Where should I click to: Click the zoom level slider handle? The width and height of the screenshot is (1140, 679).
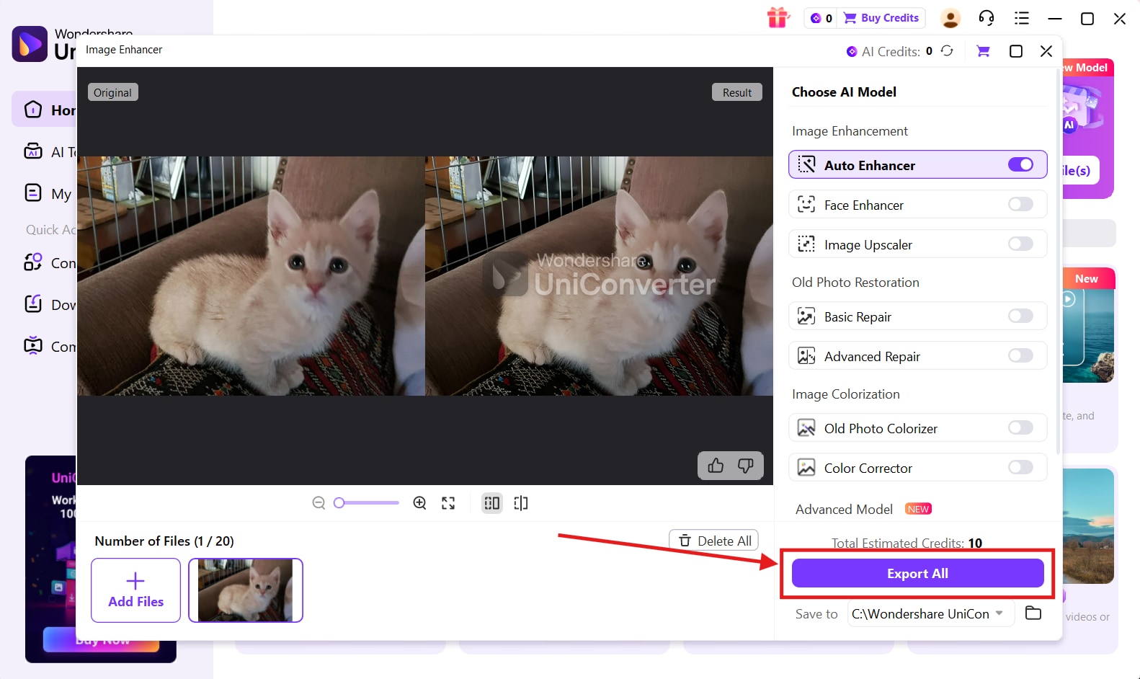(339, 503)
